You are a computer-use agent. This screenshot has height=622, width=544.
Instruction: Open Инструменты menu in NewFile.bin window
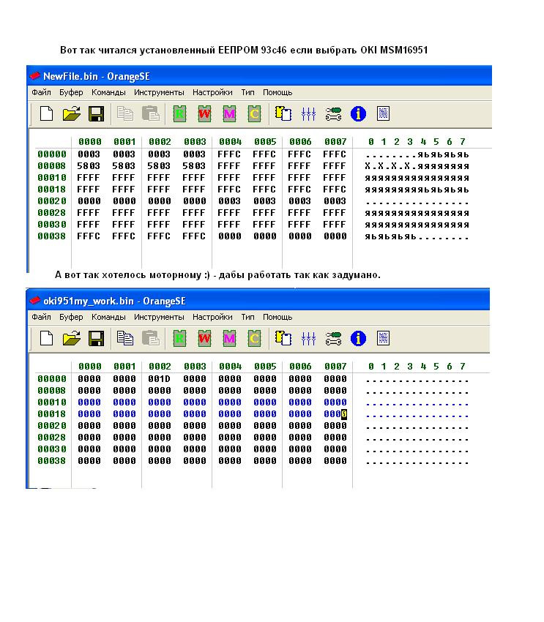tap(159, 92)
